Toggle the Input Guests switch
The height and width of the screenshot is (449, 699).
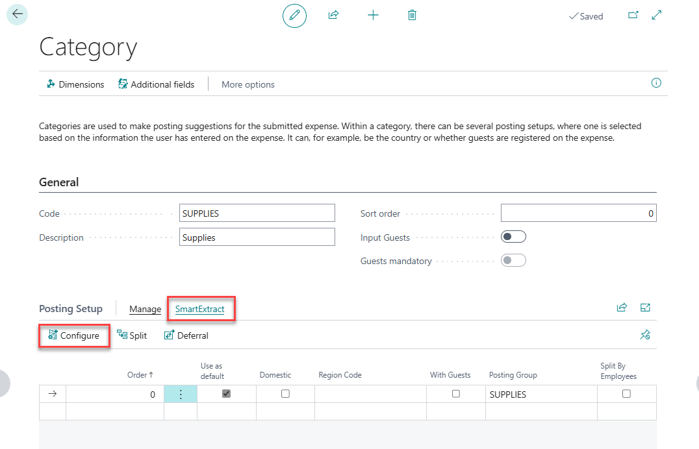pyautogui.click(x=513, y=237)
